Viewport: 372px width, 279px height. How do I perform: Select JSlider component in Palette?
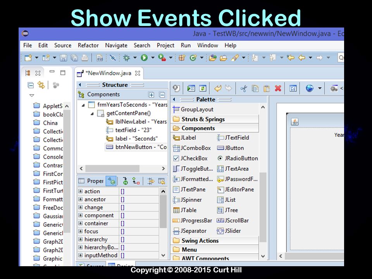229,231
